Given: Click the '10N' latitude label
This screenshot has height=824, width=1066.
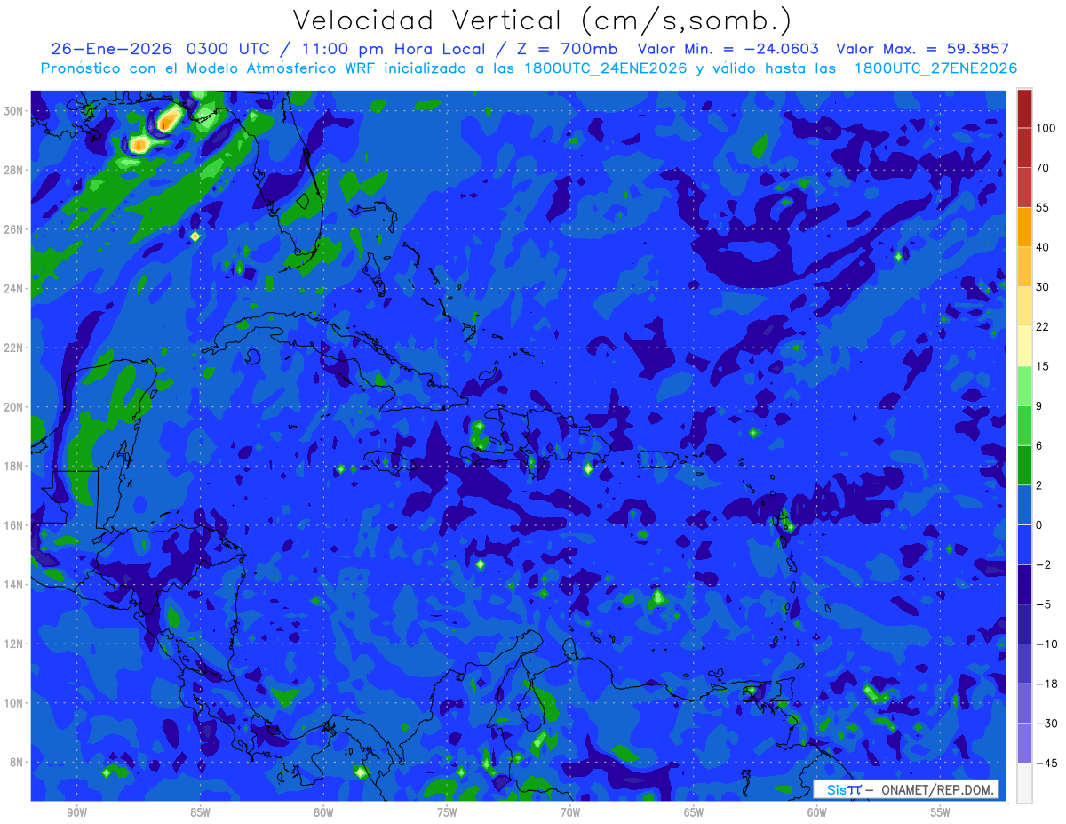Looking at the screenshot, I should pyautogui.click(x=14, y=702).
